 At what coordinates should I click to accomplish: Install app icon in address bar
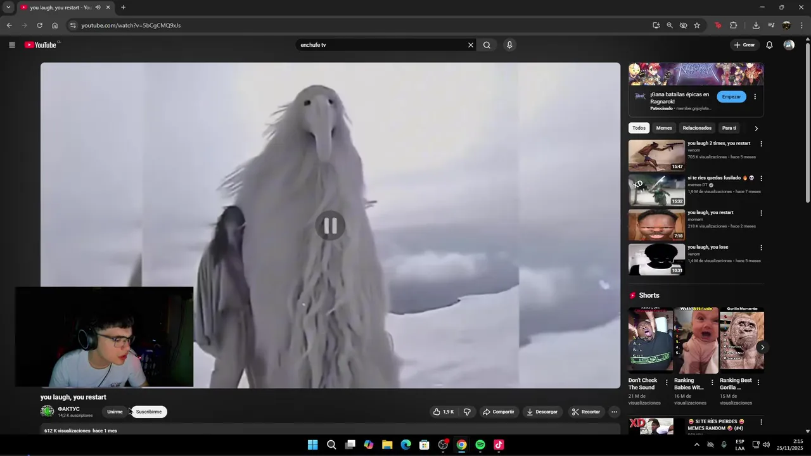[656, 25]
